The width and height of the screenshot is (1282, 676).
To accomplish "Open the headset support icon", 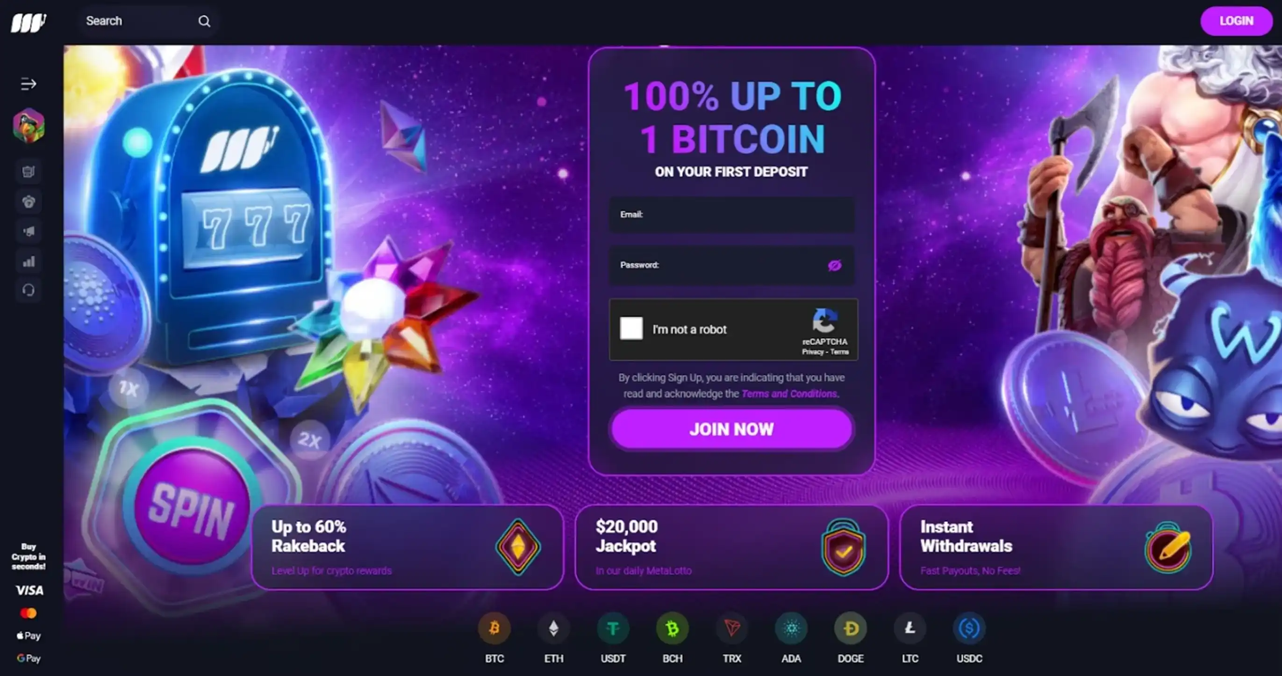I will pos(29,290).
